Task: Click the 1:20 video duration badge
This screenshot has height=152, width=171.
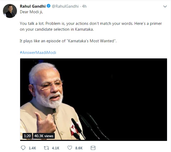Action: coord(27,136)
